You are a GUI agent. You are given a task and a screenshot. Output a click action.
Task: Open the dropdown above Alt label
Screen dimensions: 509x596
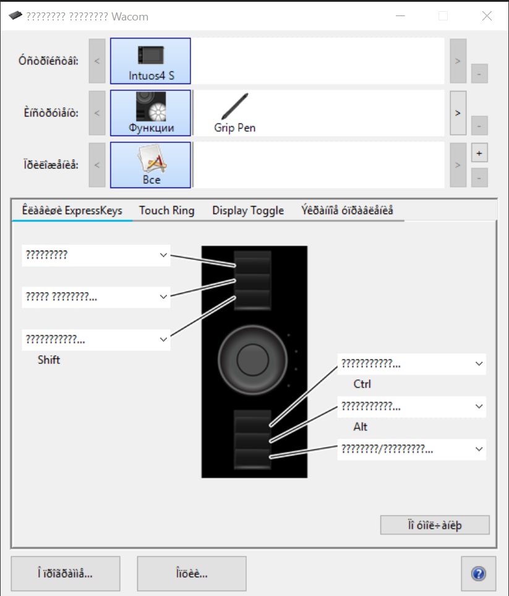[x=411, y=407]
